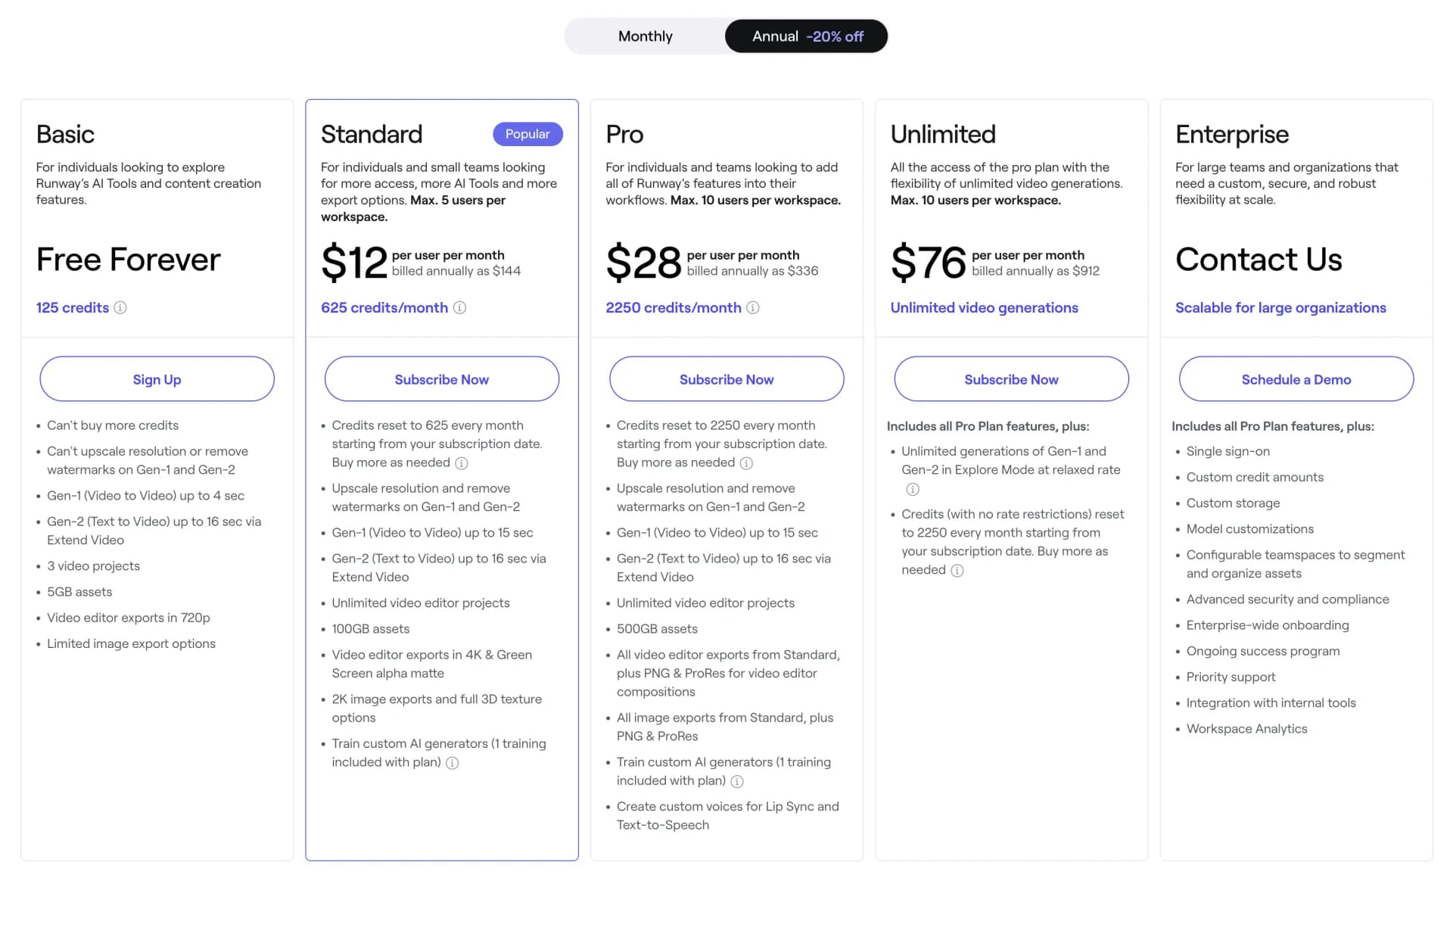Image resolution: width=1453 pixels, height=925 pixels.
Task: Subscribe Now to the Standard plan
Action: tap(441, 378)
